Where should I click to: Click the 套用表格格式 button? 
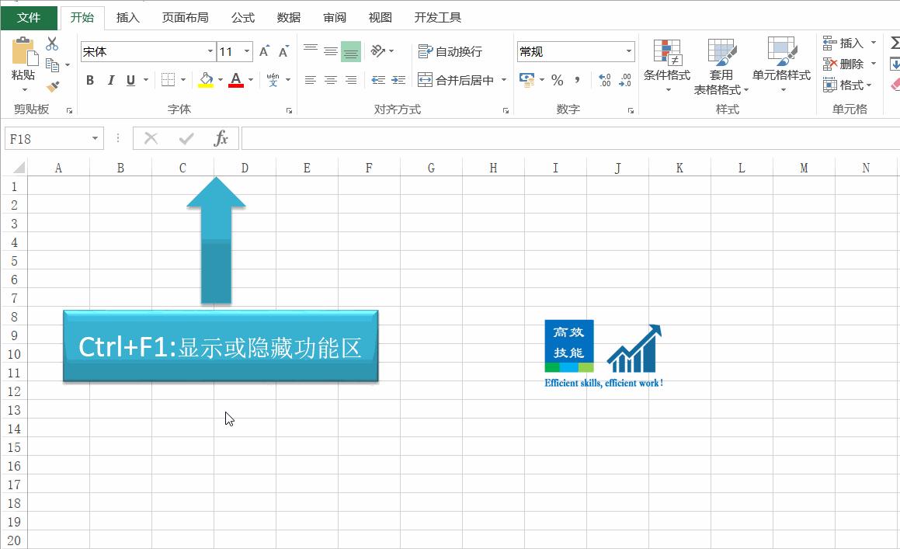(721, 66)
